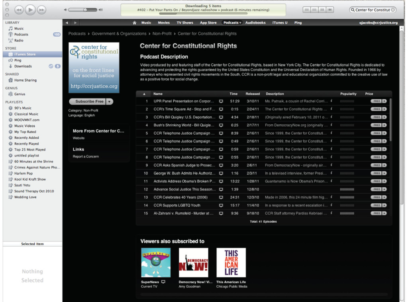Switch to album list view button

[x=314, y=10]
